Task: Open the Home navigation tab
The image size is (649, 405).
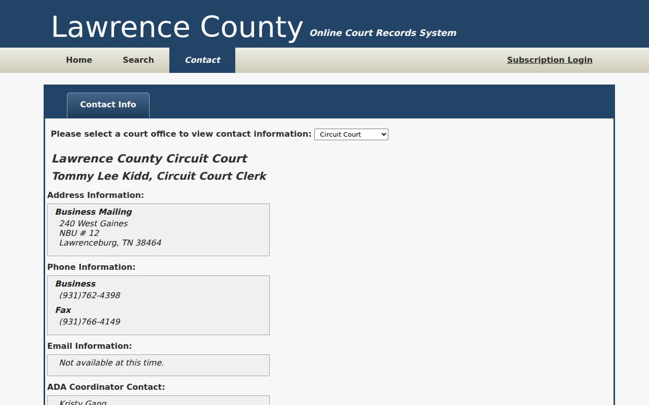Action: (x=79, y=60)
